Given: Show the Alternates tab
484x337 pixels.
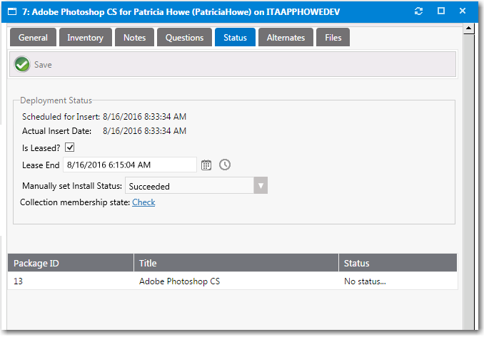Looking at the screenshot, I should (x=286, y=38).
